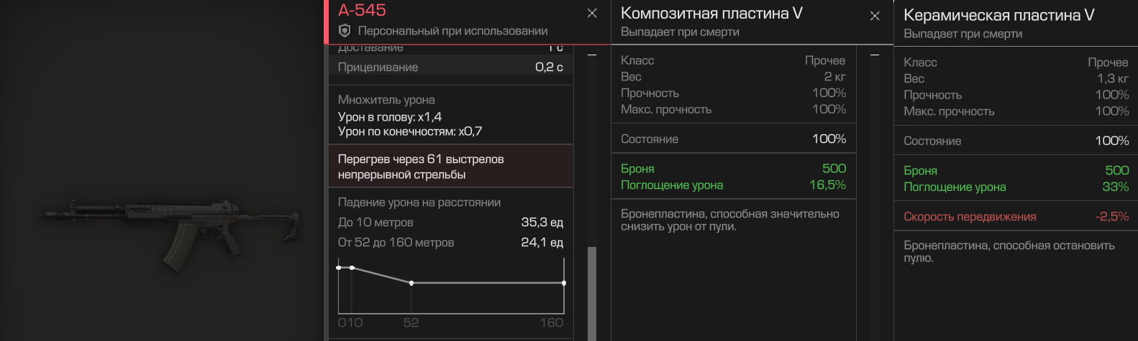The image size is (1138, 341).
Task: Click Выпадает при смерти under Керамическая пластина
Action: (x=962, y=34)
